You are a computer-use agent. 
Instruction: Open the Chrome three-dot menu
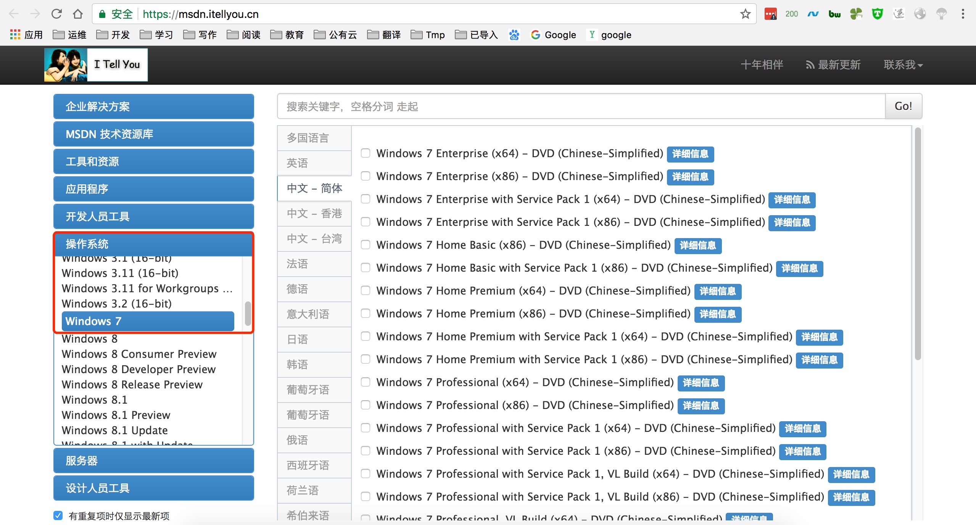tap(963, 14)
